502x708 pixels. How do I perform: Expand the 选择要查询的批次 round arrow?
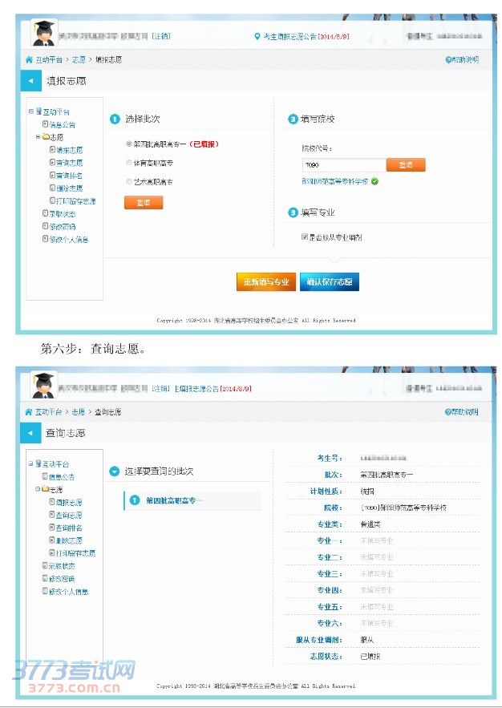click(115, 471)
